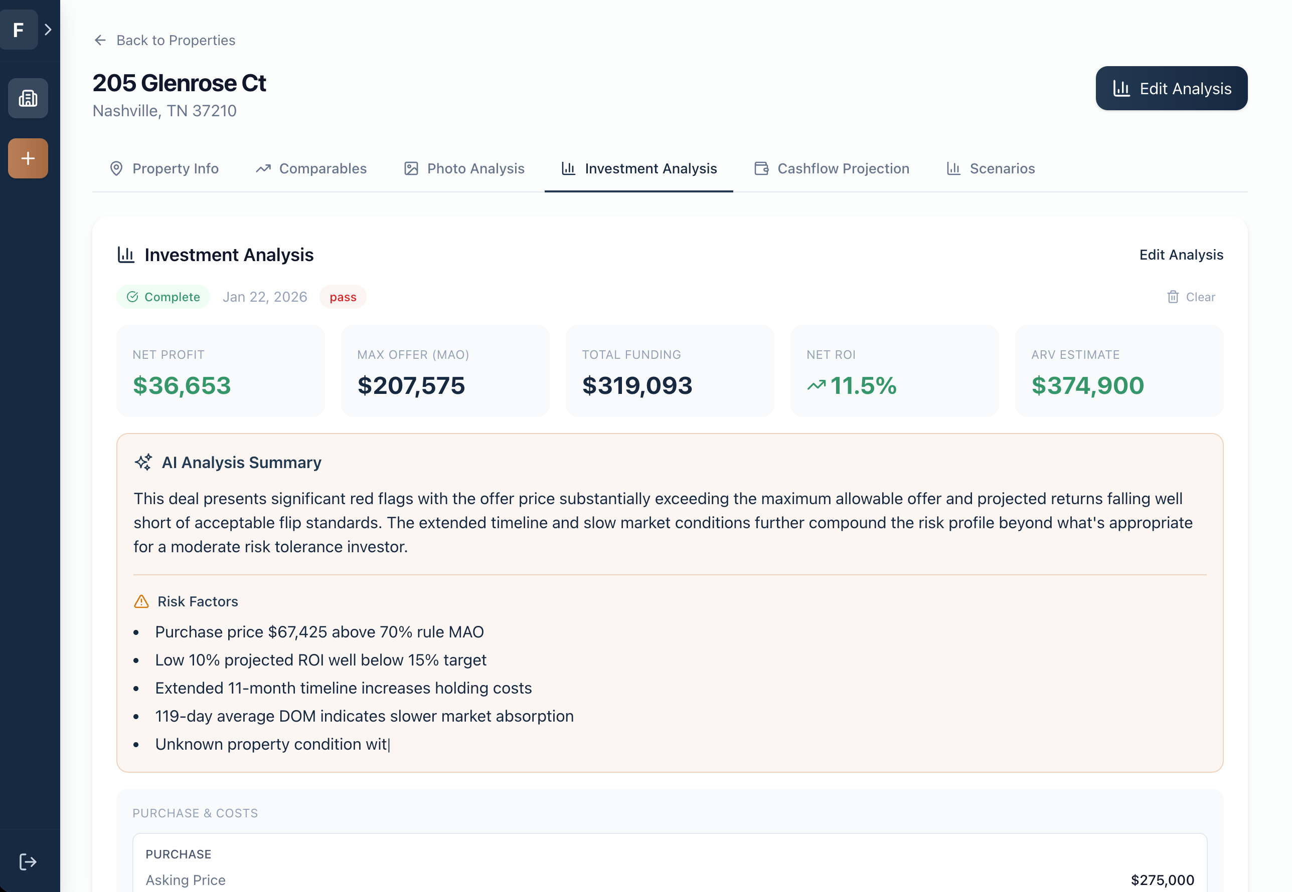
Task: Follow the Back to Properties link
Action: (176, 40)
